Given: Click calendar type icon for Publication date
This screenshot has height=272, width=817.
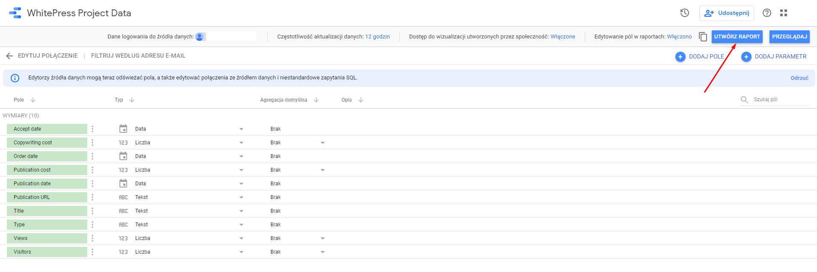Looking at the screenshot, I should click(123, 184).
